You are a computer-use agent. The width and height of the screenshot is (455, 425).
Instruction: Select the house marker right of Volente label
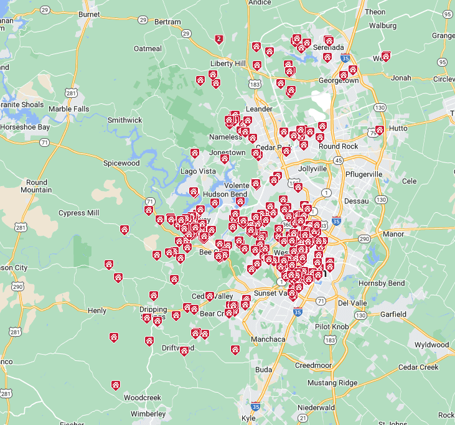click(255, 184)
